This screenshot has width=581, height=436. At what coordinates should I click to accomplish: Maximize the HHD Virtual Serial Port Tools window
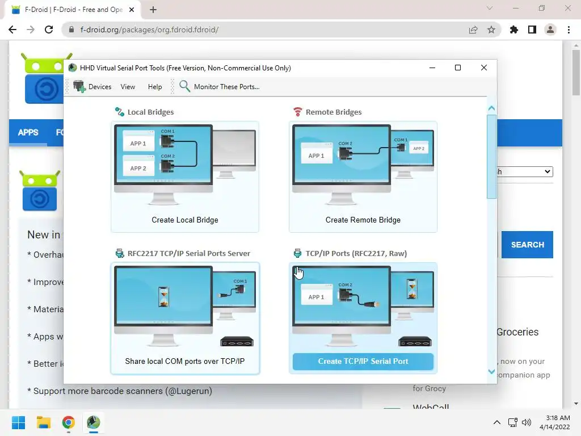[x=458, y=68]
